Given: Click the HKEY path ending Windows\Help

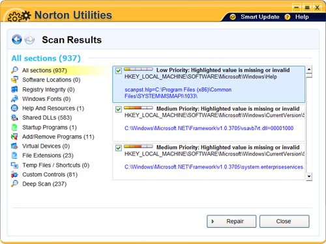Looking at the screenshot, I should point(201,77).
